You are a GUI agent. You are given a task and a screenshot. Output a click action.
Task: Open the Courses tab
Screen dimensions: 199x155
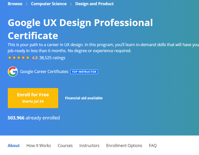pos(65,145)
